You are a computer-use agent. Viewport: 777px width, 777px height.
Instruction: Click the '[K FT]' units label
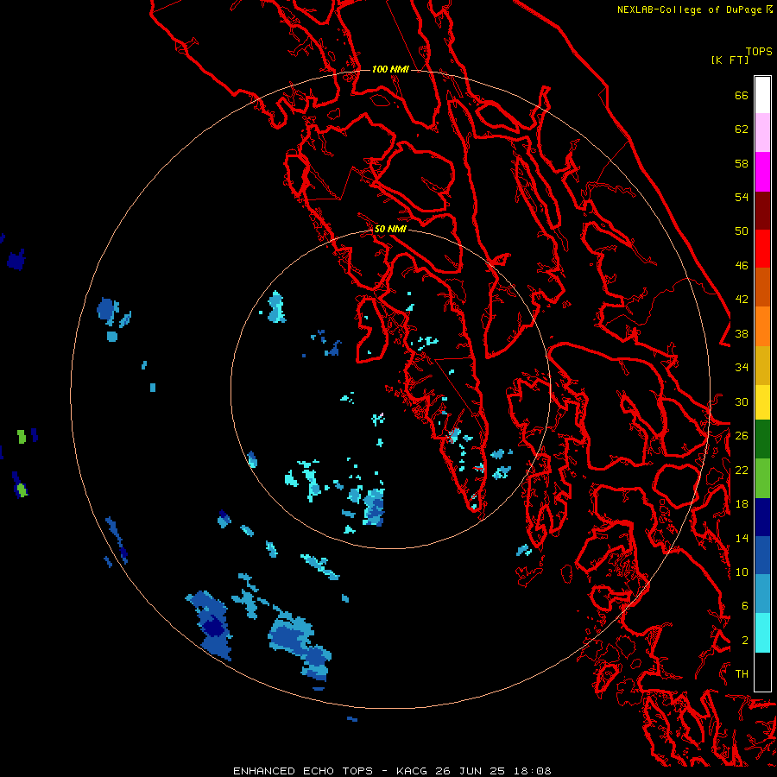730,60
